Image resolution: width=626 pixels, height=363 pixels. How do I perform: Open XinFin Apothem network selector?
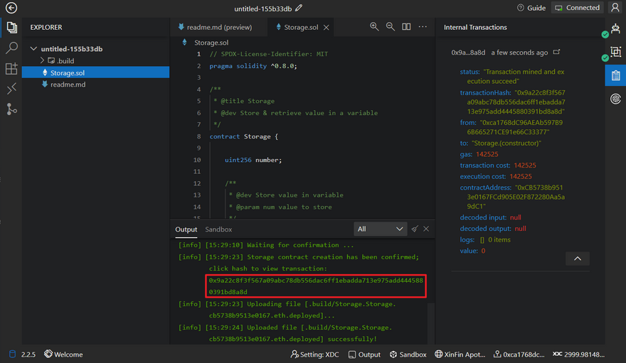point(460,354)
